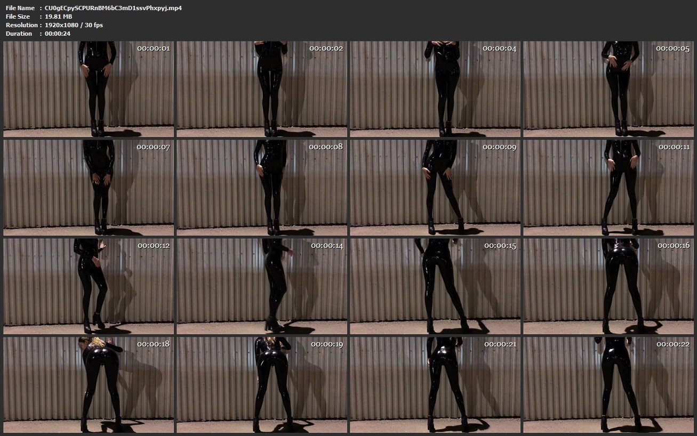697x436 pixels.
Task: Select the thumbnail at 00:00:08
Action: (262, 188)
